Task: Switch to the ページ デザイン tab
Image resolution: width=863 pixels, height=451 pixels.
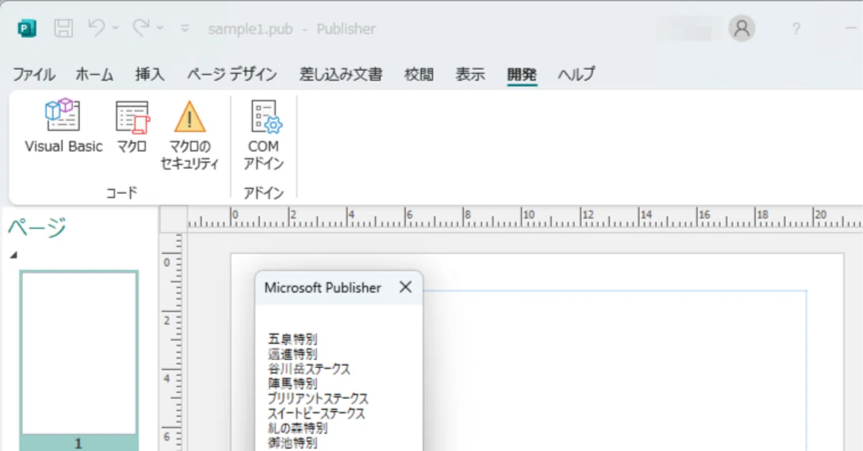Action: point(231,75)
